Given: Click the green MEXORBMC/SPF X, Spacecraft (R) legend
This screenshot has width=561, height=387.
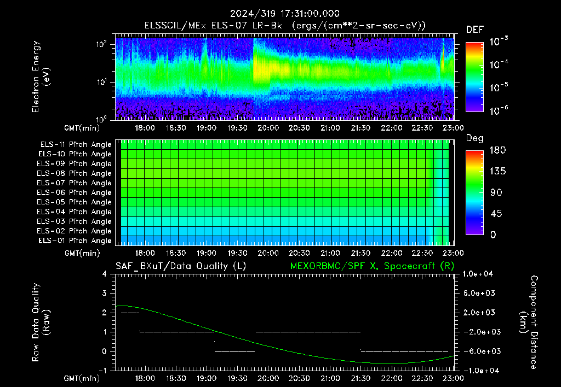Looking at the screenshot, I should pos(372,266).
